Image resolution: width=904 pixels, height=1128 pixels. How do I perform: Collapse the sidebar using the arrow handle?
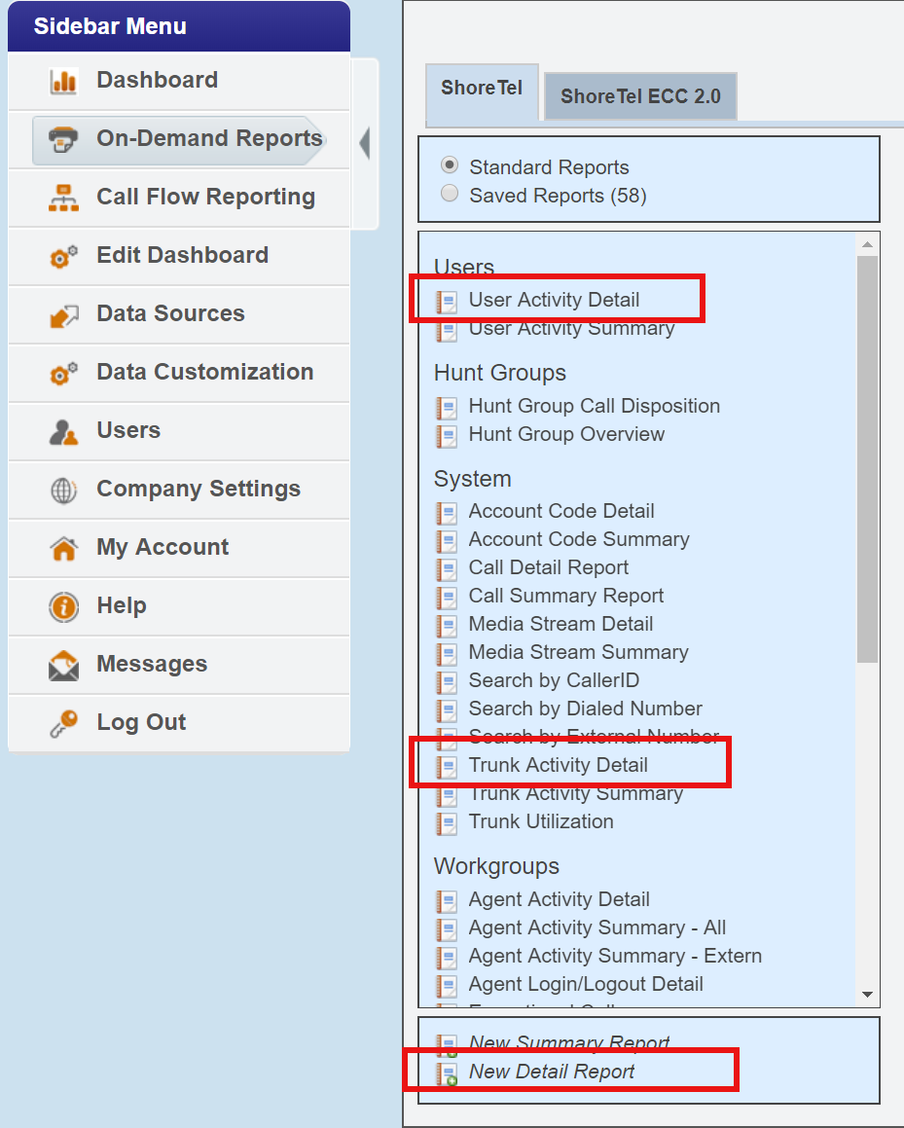click(x=364, y=142)
